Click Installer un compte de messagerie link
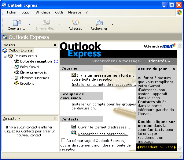 point(104,85)
